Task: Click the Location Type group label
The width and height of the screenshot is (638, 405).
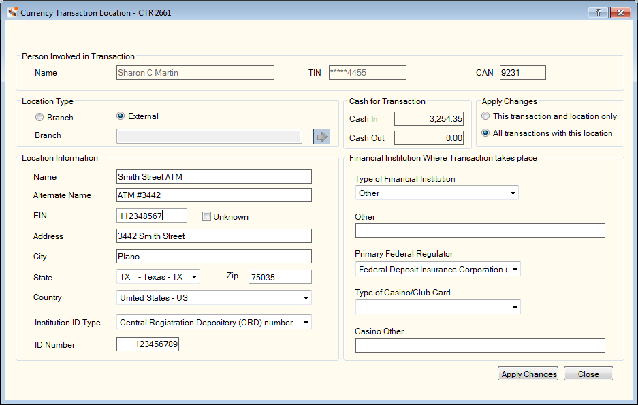Action: (x=48, y=101)
